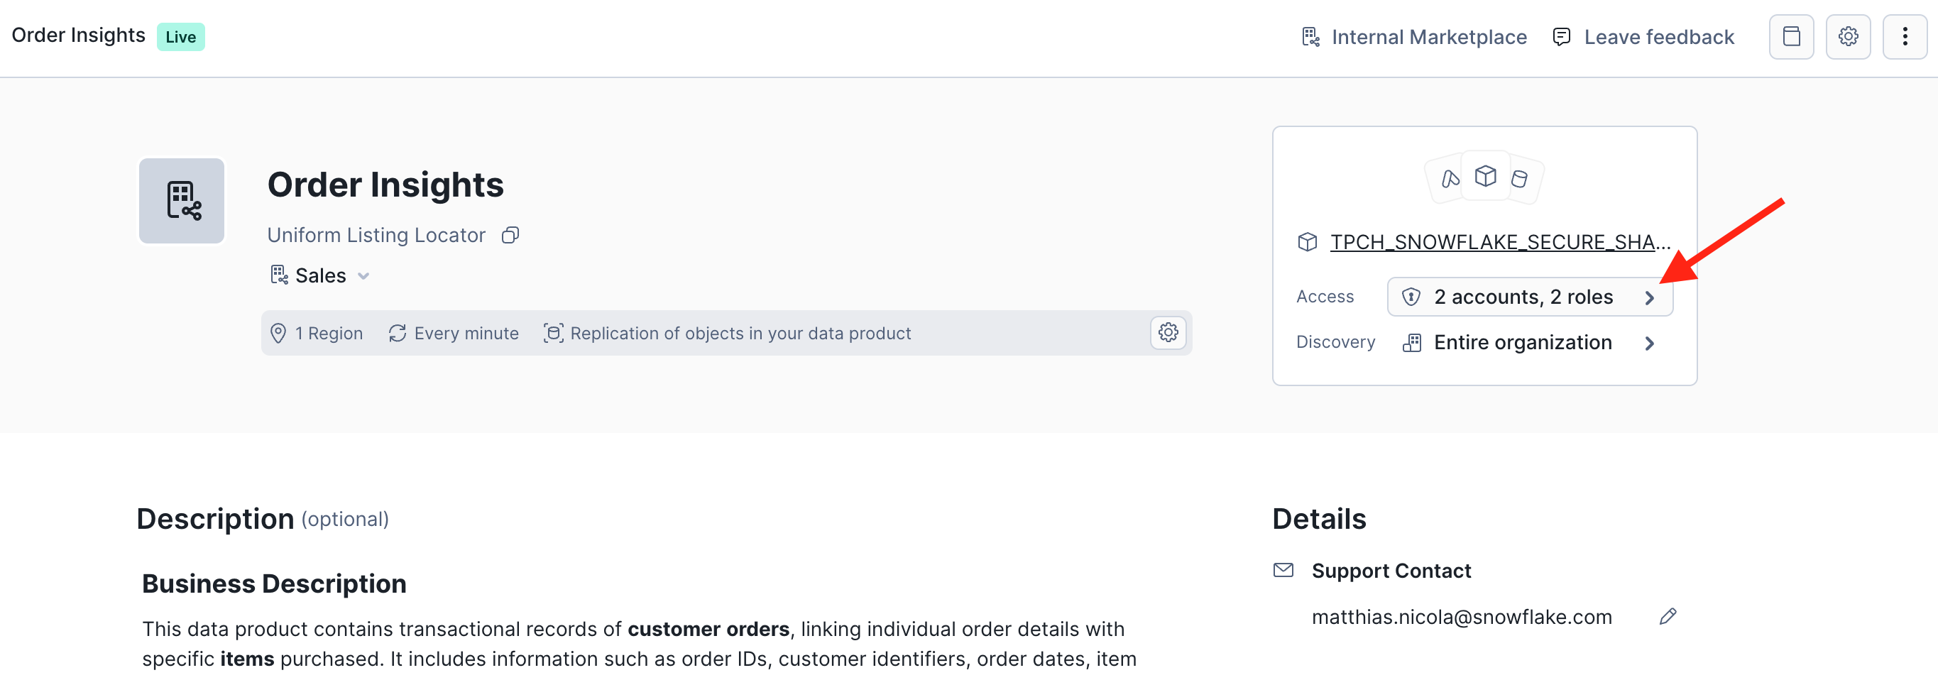Image resolution: width=1938 pixels, height=680 pixels.
Task: Open the listing settings gear in header
Action: (x=1848, y=37)
